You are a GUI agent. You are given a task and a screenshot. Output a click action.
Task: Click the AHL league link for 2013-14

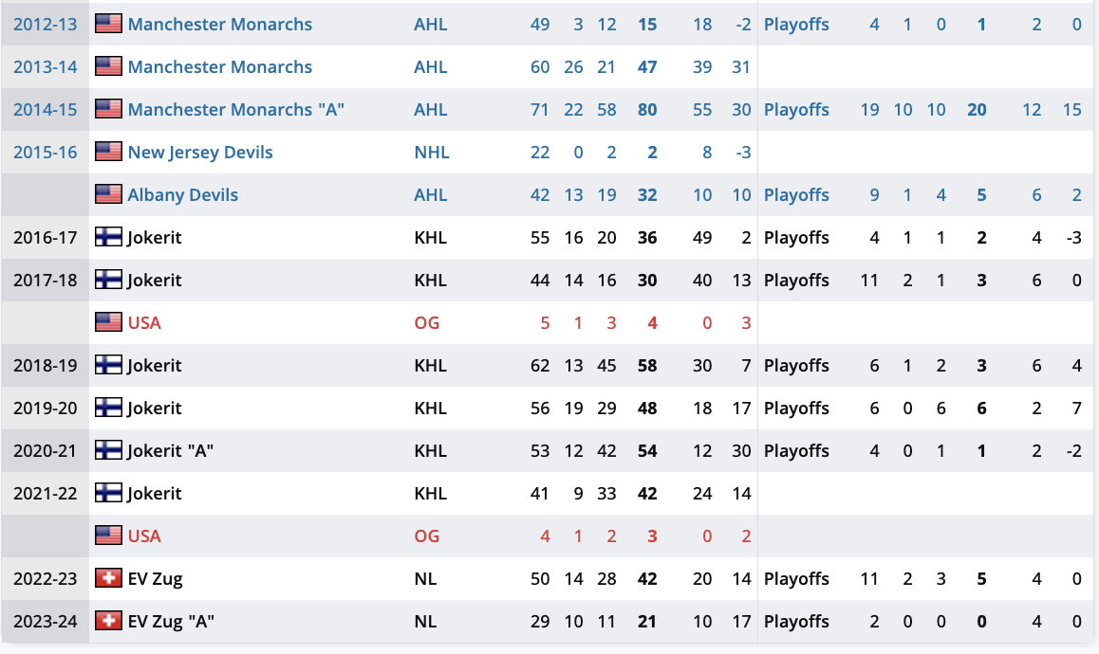click(430, 67)
